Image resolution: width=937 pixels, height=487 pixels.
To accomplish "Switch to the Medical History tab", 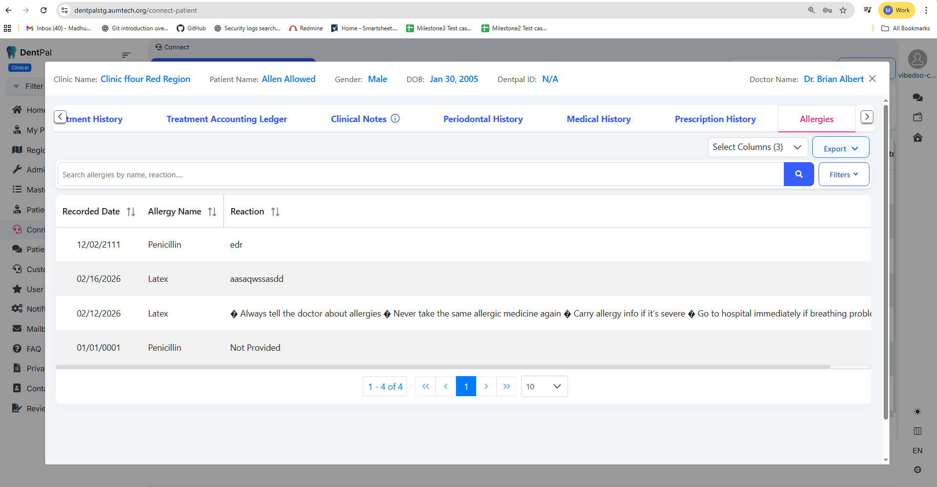I will pyautogui.click(x=598, y=119).
